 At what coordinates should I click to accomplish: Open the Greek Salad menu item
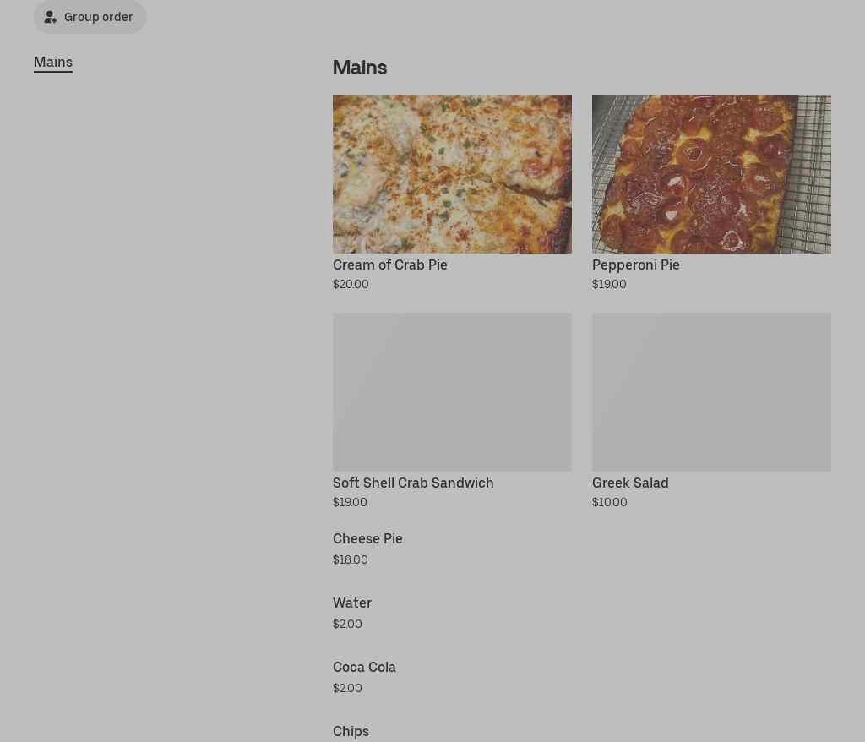pos(630,483)
